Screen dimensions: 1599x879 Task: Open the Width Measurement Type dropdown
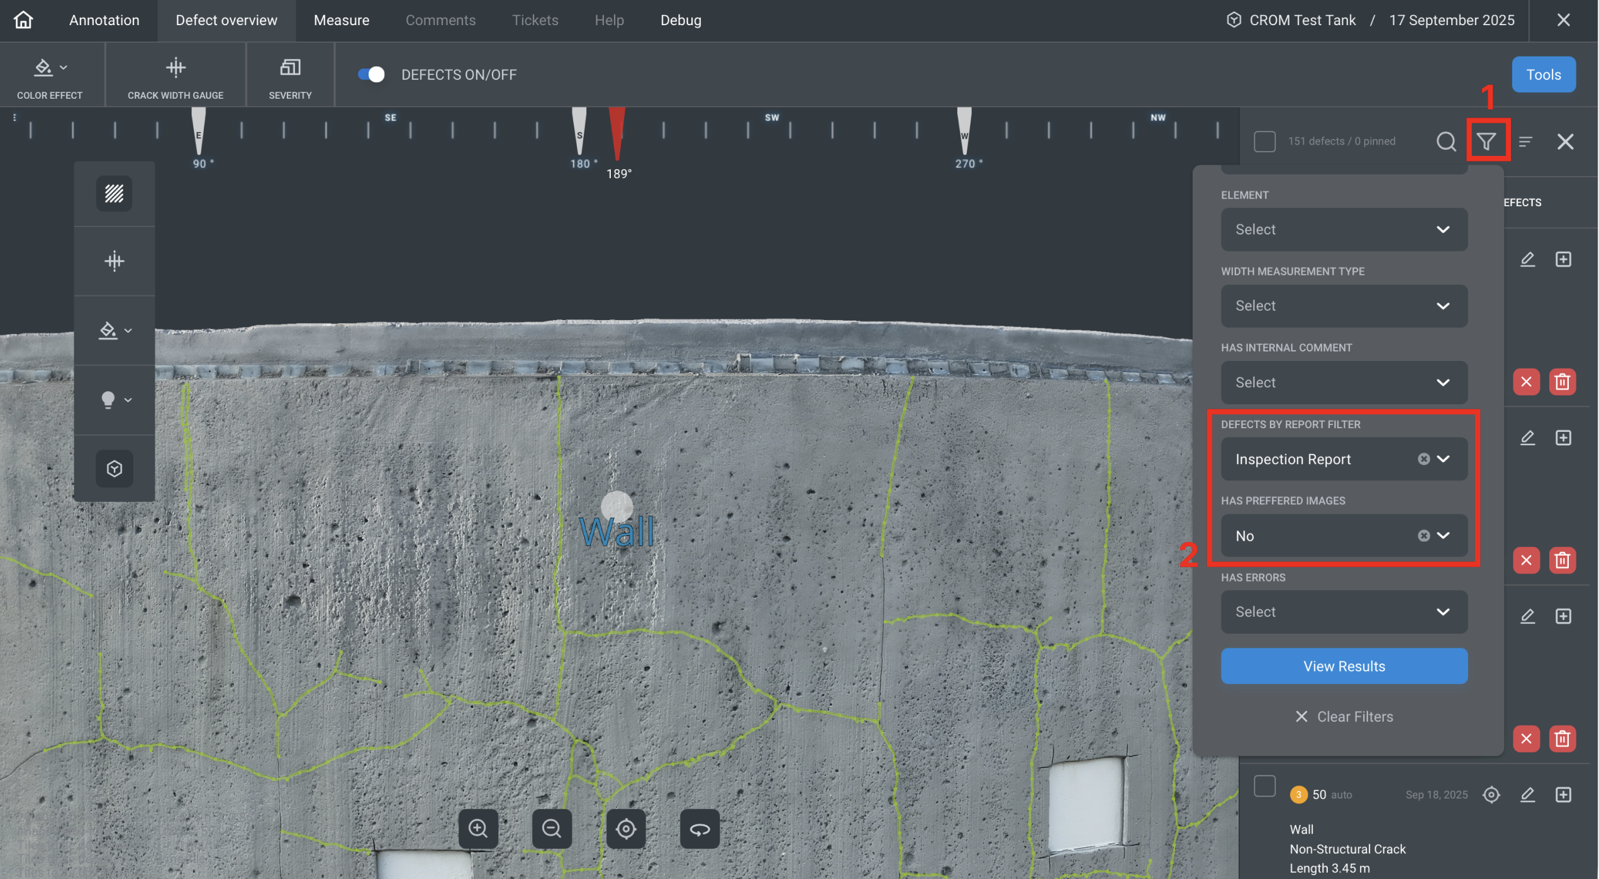pyautogui.click(x=1344, y=306)
